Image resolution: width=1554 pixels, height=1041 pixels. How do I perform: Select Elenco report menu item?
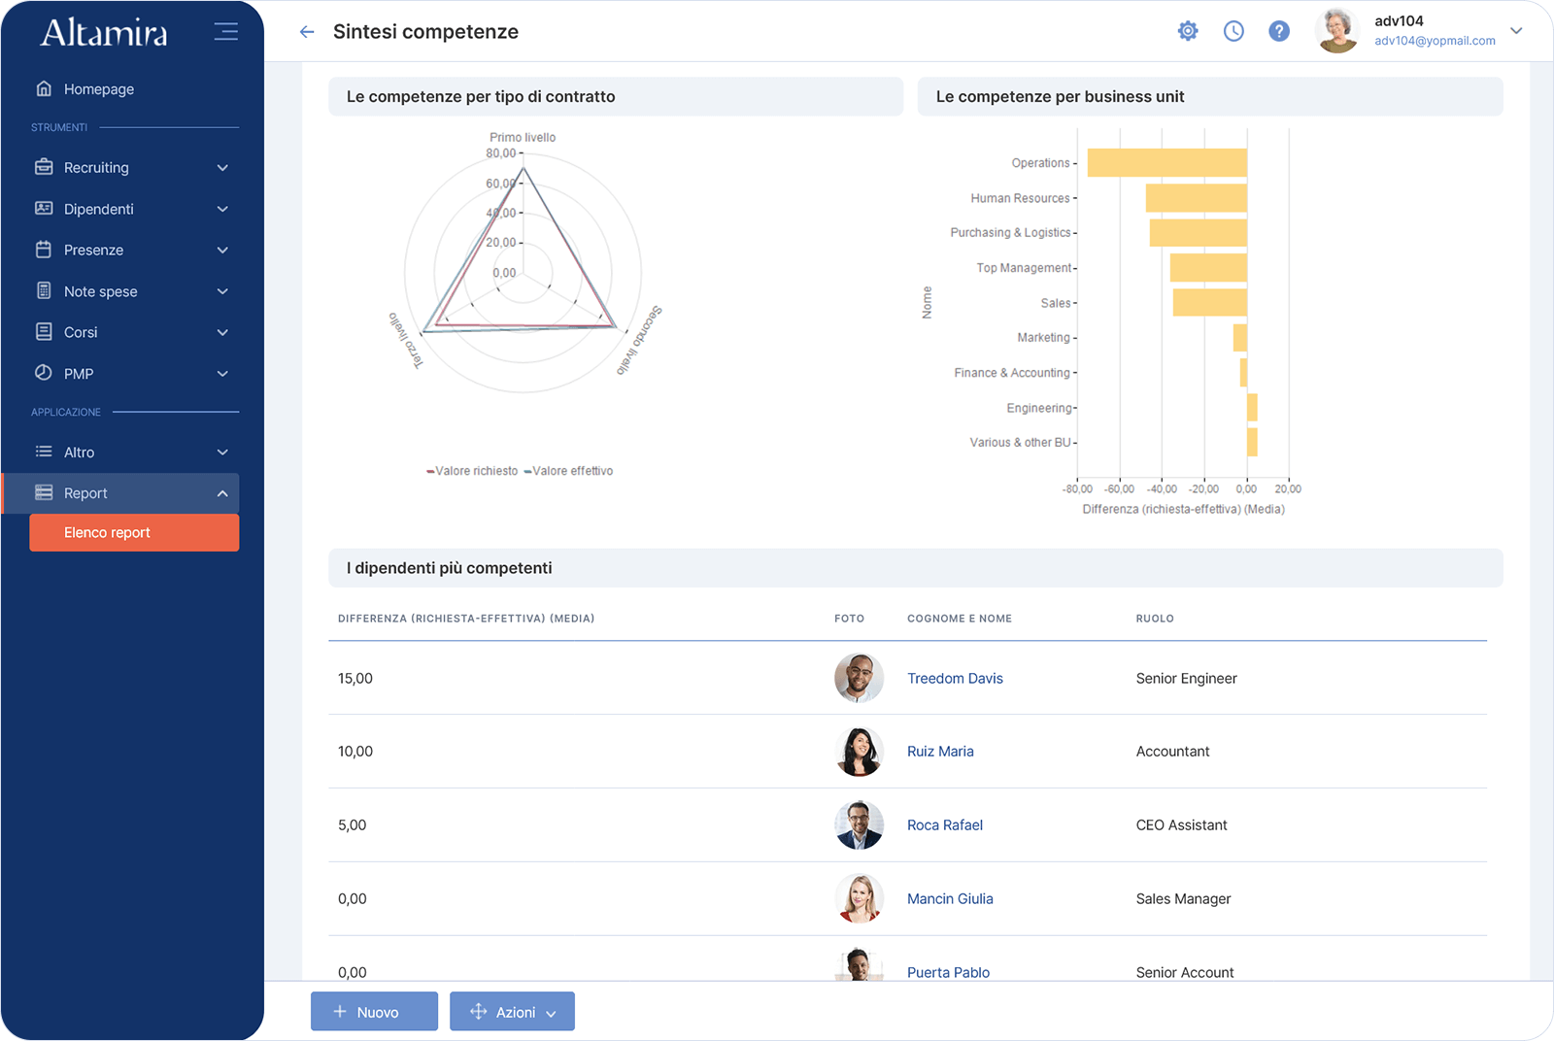pyautogui.click(x=134, y=533)
